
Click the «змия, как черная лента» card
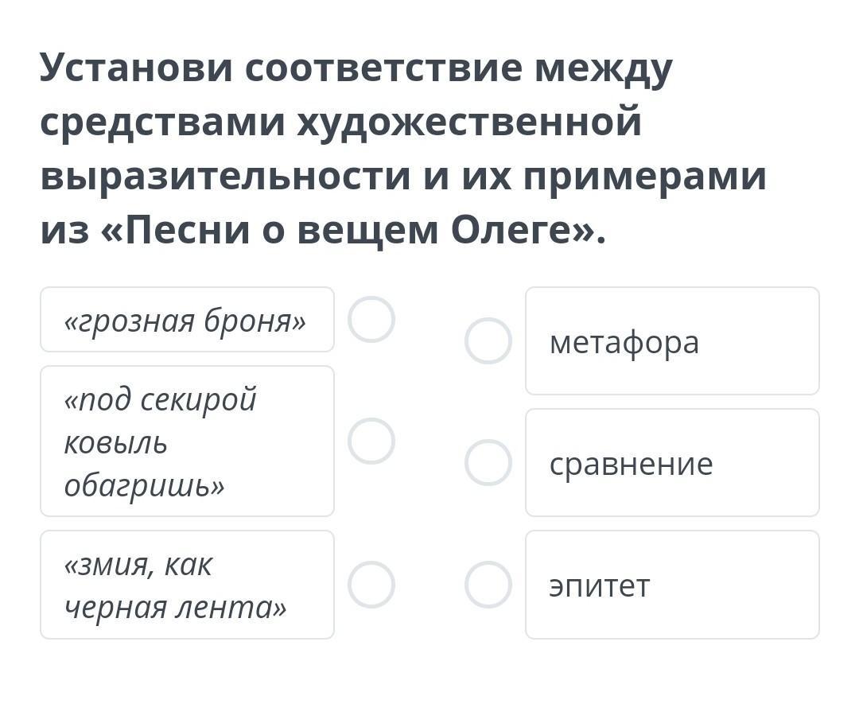pos(187,585)
